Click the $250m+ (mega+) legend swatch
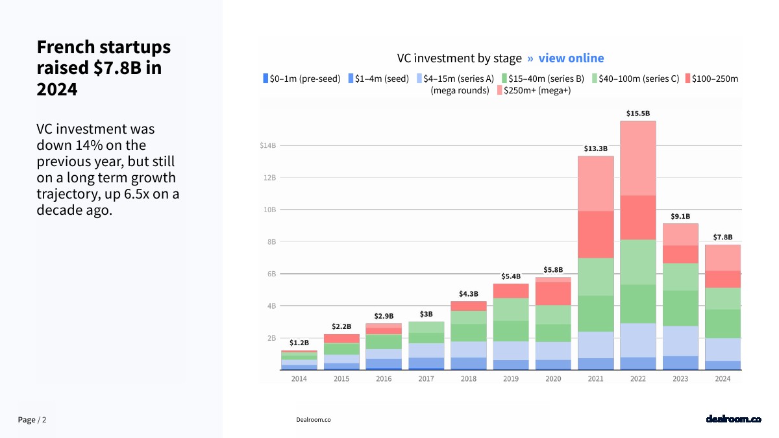 tap(500, 90)
